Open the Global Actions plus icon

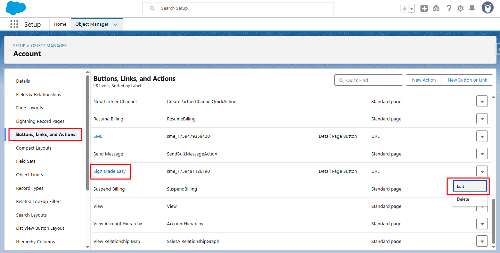[424, 8]
